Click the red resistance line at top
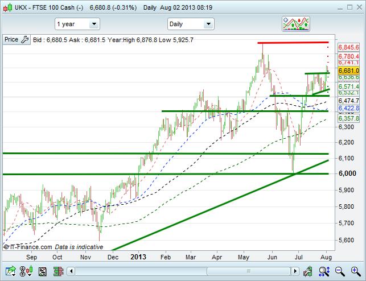366x281 pixels. coord(293,43)
